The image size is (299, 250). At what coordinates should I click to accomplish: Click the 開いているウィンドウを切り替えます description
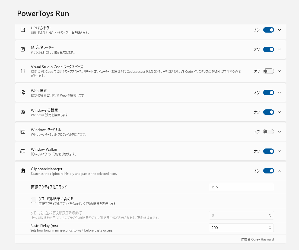click(x=53, y=154)
